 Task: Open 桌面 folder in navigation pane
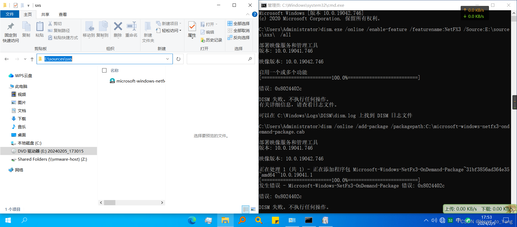coord(19,135)
